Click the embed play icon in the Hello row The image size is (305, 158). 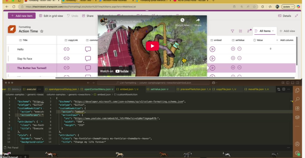pos(212,49)
